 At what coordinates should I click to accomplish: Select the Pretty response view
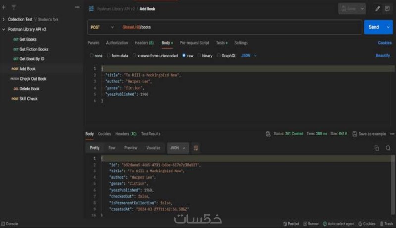click(x=95, y=148)
